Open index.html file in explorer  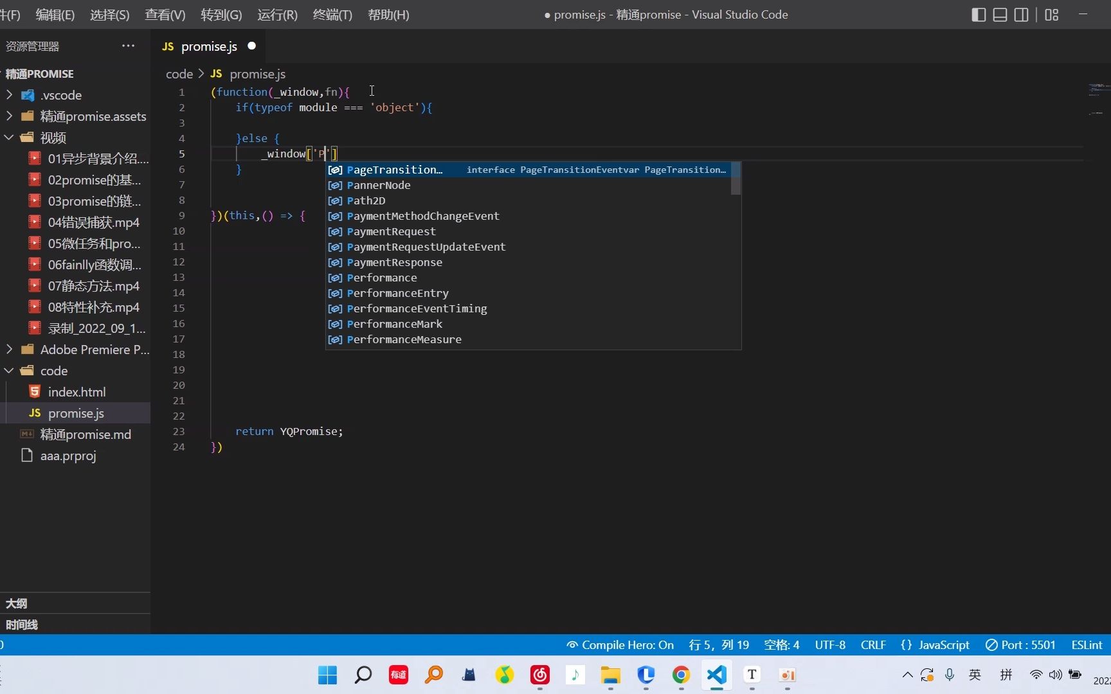pyautogui.click(x=75, y=392)
